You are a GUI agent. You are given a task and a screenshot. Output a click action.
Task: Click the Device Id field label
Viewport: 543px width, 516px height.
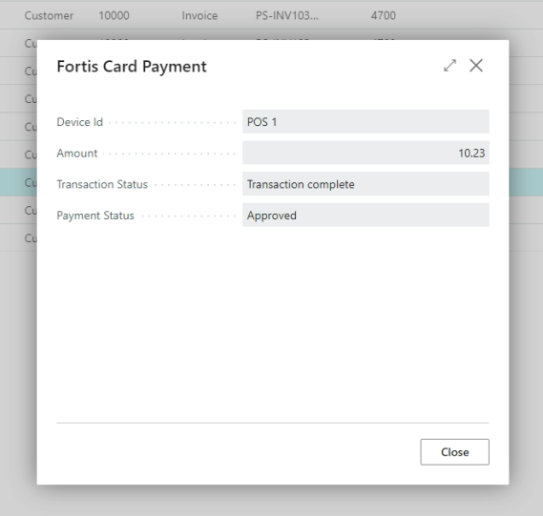coord(79,122)
